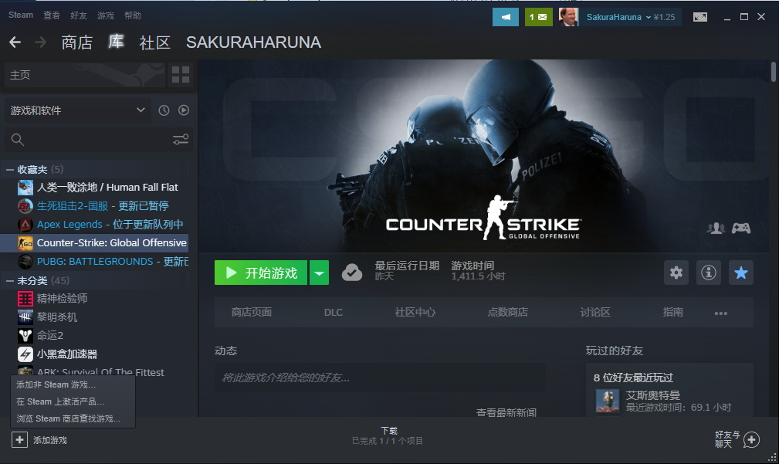Screen dimensions: 779x464
Task: Open advanced library filter options
Action: 181,140
